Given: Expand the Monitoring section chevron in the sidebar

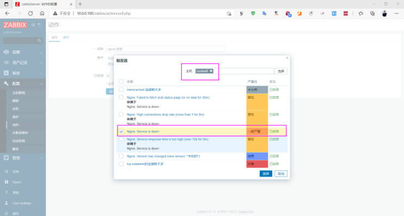Looking at the screenshot, I should [x=41, y=52].
